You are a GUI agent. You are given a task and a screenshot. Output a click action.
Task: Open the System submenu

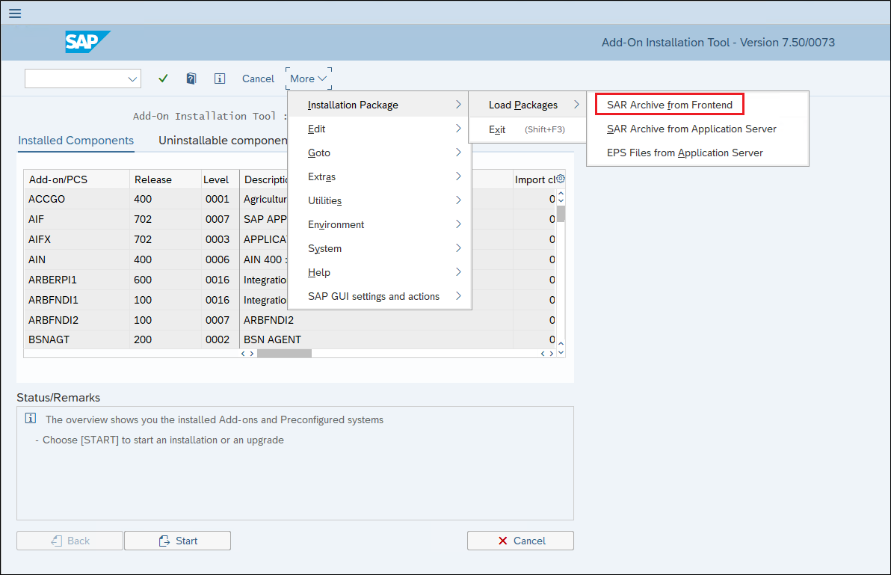pyautogui.click(x=380, y=248)
